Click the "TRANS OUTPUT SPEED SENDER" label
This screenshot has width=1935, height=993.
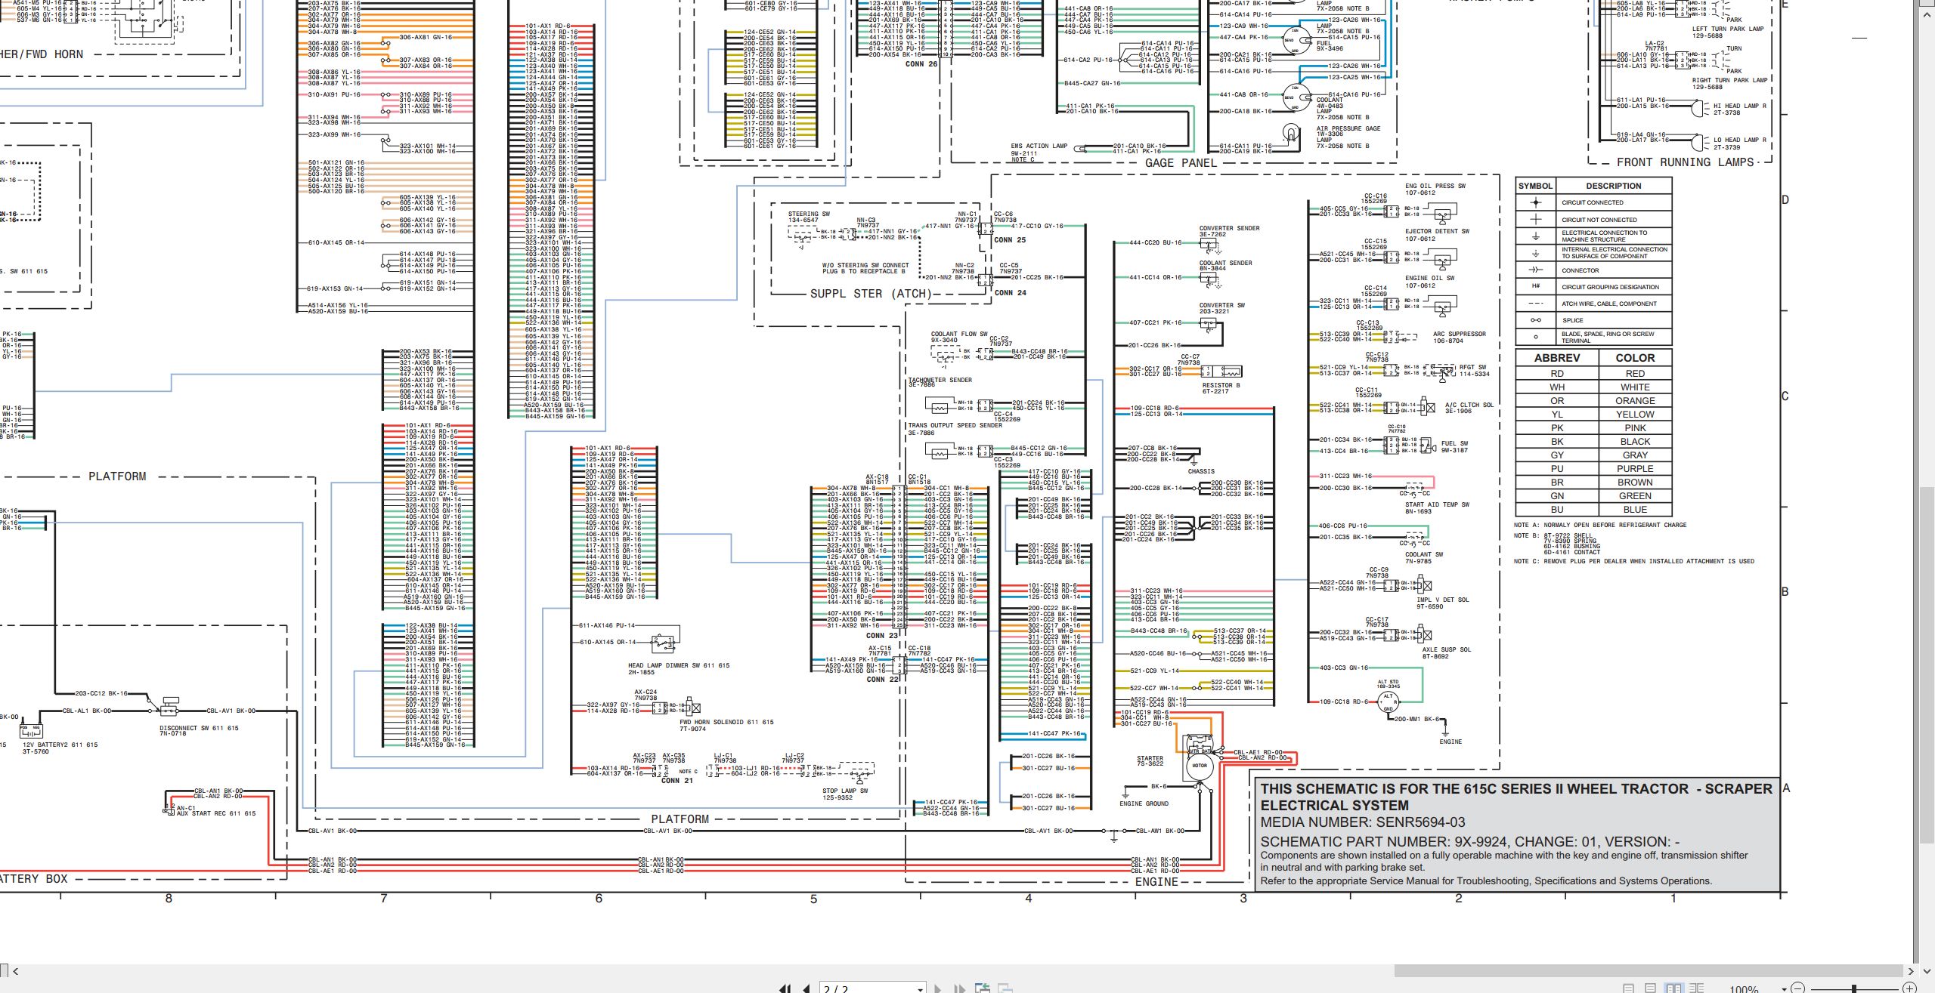955,425
